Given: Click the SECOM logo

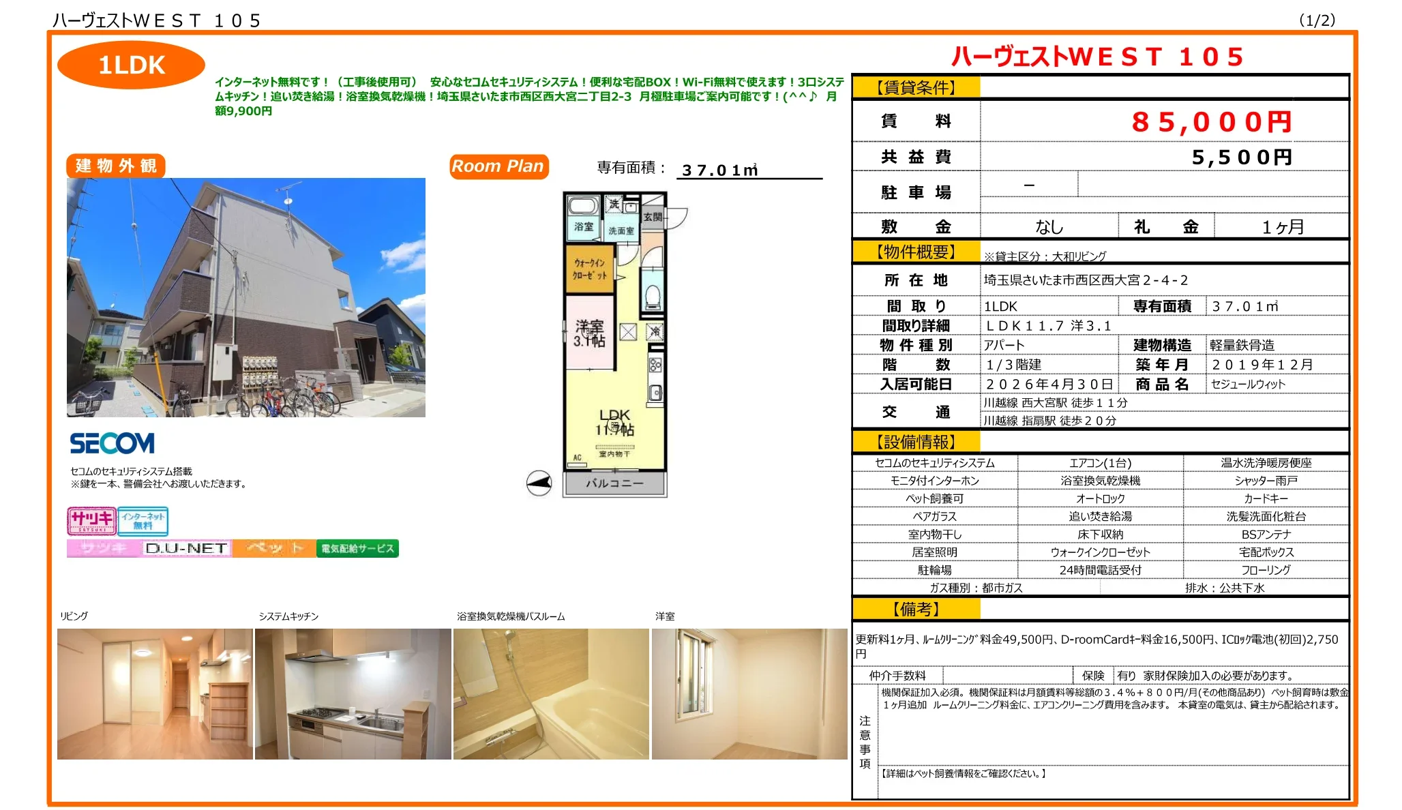Looking at the screenshot, I should [x=113, y=443].
